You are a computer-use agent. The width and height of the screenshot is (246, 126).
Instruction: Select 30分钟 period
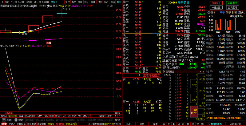click(37, 2)
